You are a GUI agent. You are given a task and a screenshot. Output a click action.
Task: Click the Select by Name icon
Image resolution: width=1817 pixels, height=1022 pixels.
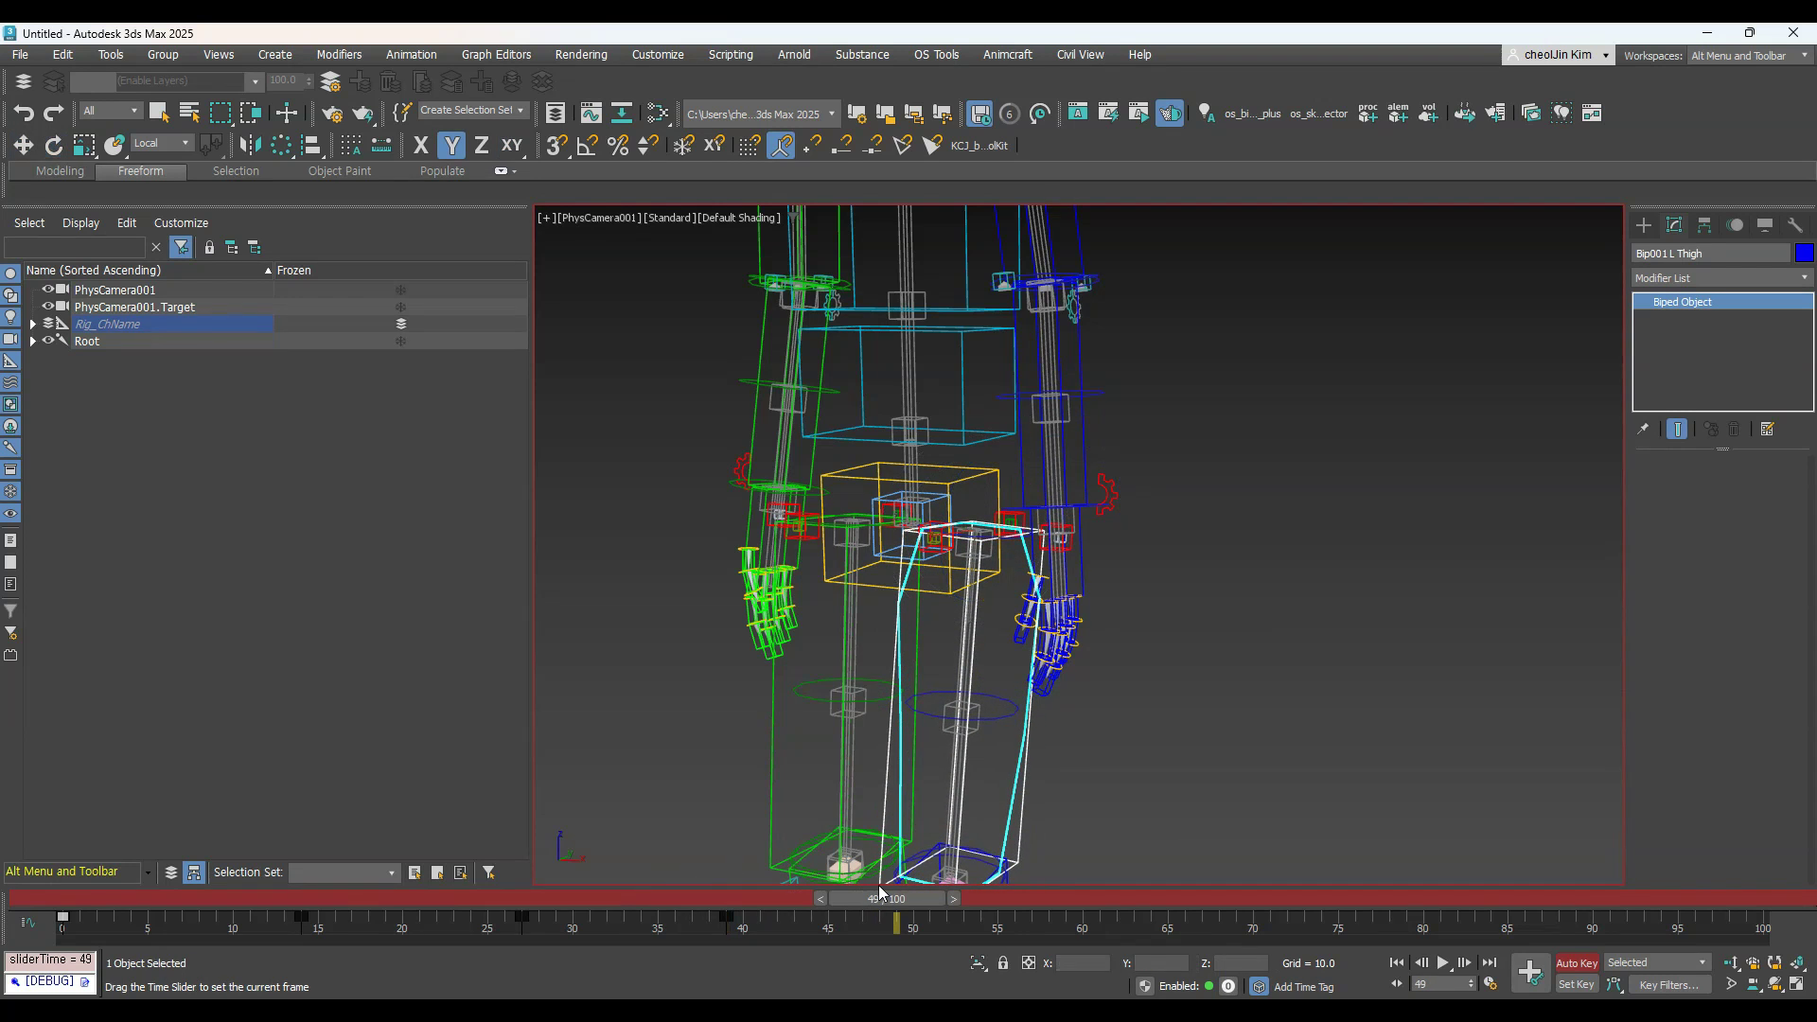(188, 114)
